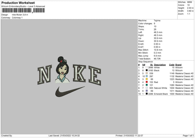Screen dimensions: 195x138
Task: Click the purple swatch, Madeira code 1311
Action: point(147,91)
